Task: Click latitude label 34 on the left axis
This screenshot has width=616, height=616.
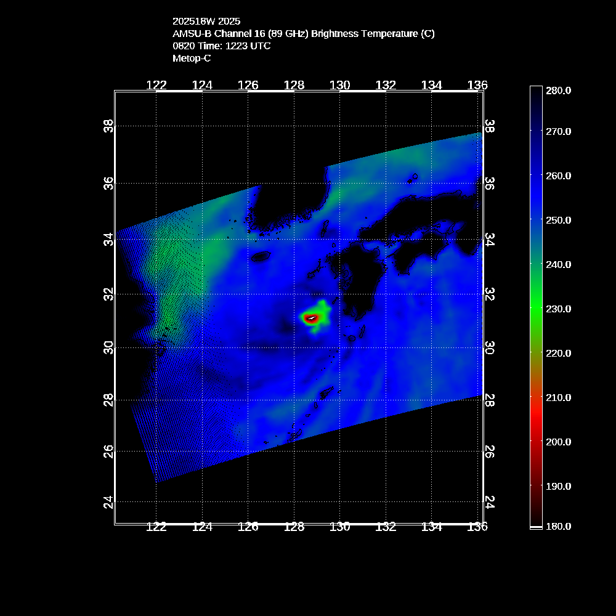Action: coord(108,239)
